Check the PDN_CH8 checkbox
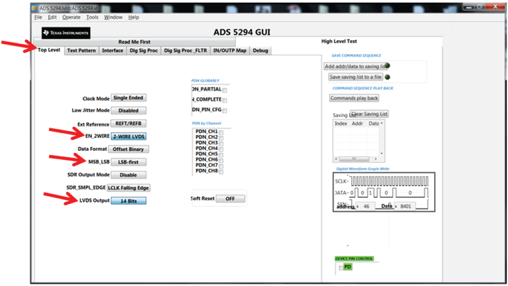 click(221, 172)
